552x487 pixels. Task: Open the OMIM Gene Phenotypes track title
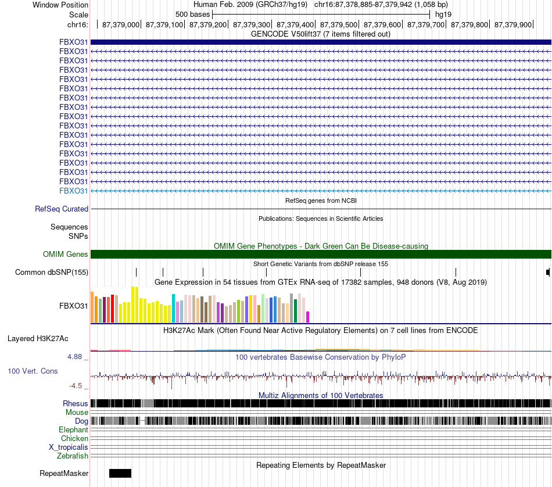coord(321,246)
